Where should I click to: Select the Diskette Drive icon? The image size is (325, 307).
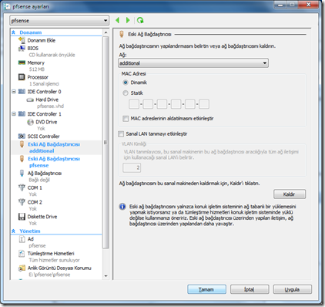(22, 217)
